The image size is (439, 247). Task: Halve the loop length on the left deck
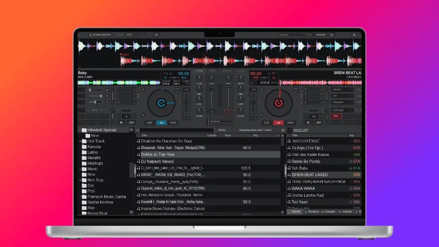(x=119, y=116)
